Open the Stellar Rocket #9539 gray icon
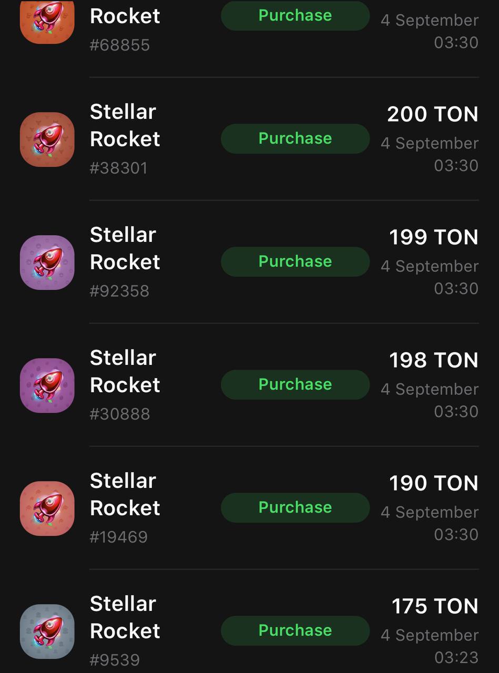The width and height of the screenshot is (499, 673). pos(47,631)
